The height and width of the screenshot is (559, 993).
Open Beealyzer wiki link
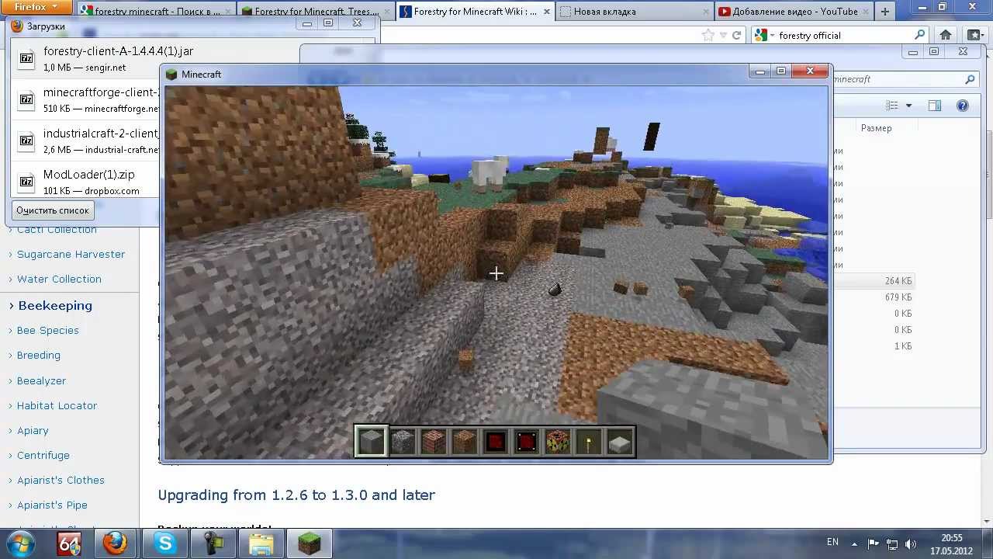click(41, 380)
